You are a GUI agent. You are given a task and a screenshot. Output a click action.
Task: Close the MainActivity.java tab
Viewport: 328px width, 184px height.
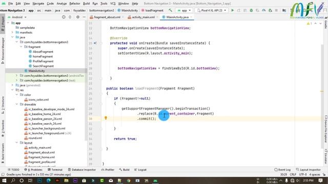tap(191, 17)
